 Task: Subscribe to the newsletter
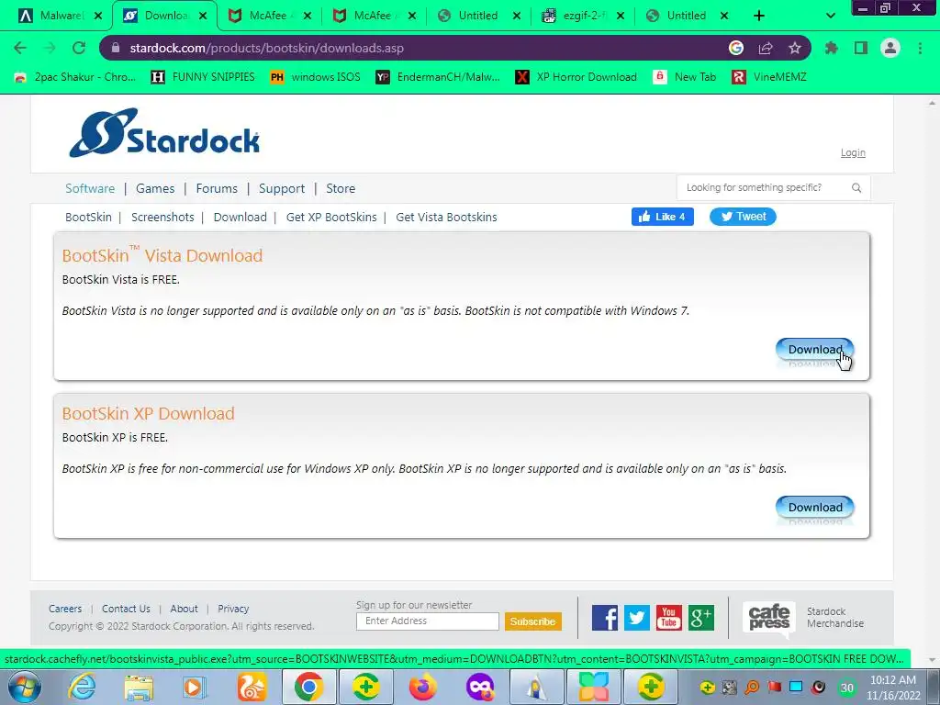533,621
